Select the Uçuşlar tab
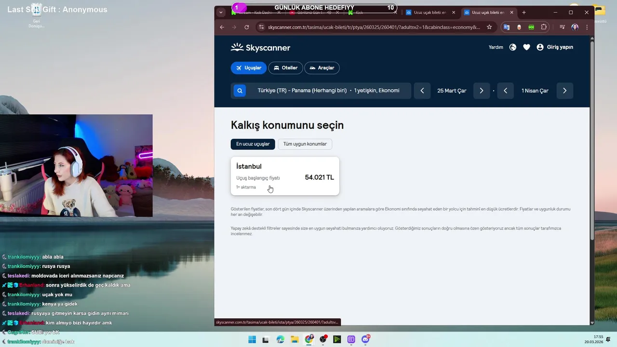 tap(249, 68)
